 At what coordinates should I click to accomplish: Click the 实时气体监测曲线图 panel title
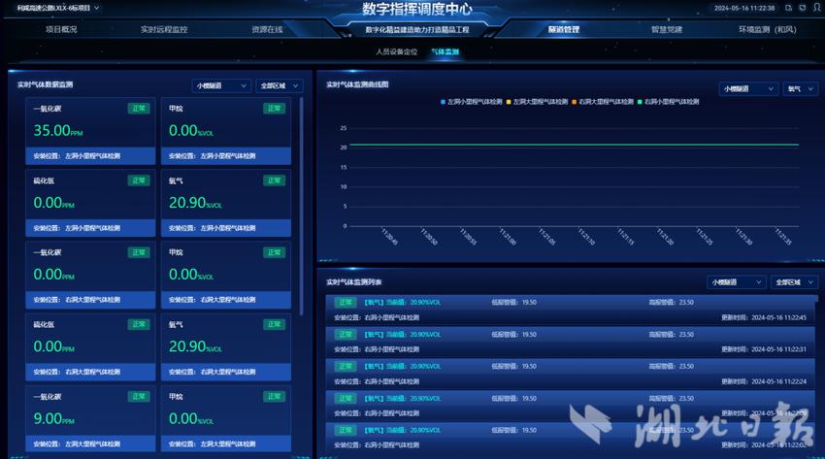357,84
